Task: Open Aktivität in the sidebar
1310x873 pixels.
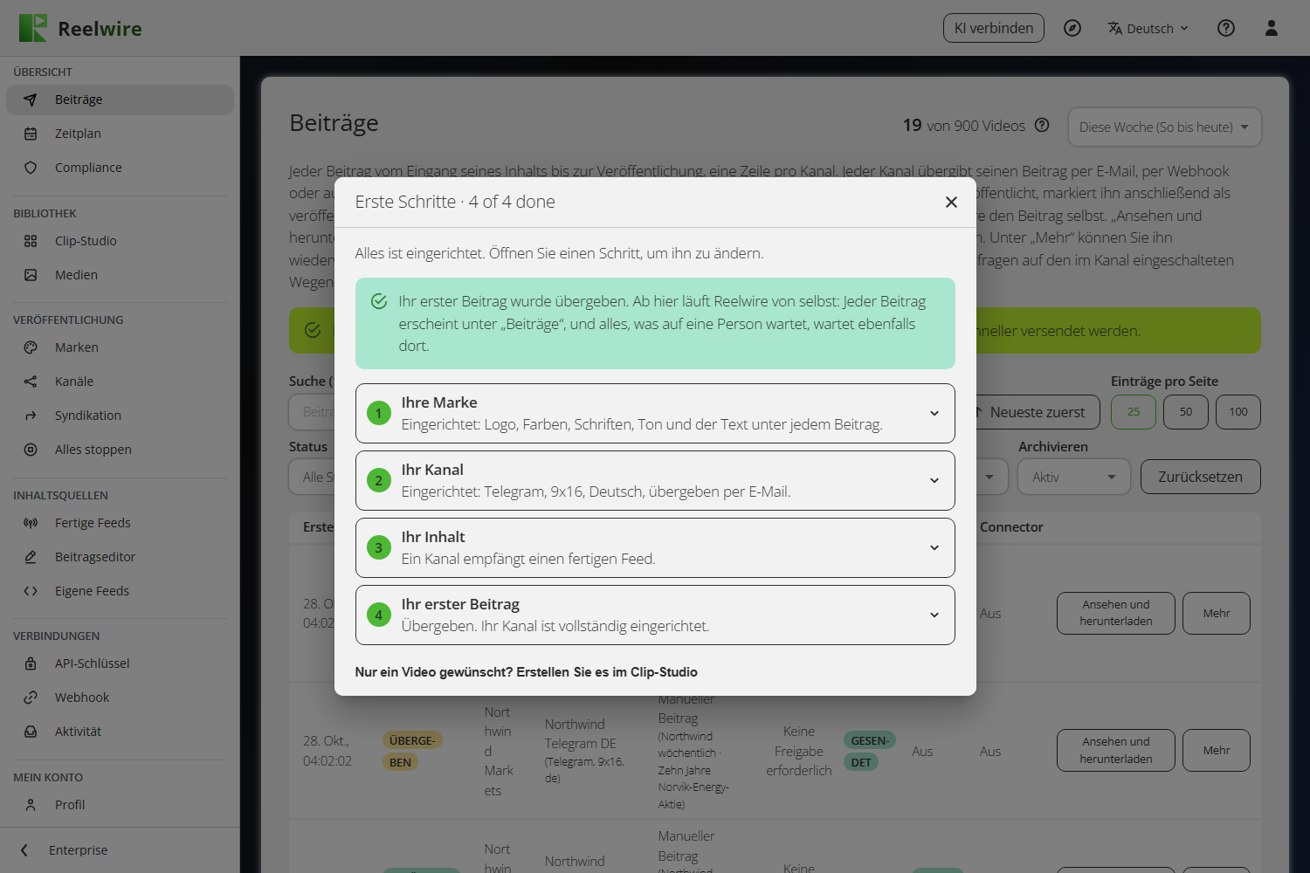Action: pos(120,732)
